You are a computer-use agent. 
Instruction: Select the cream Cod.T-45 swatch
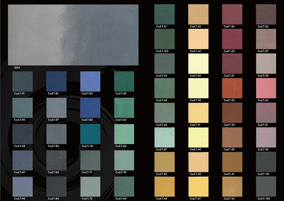coord(198,64)
